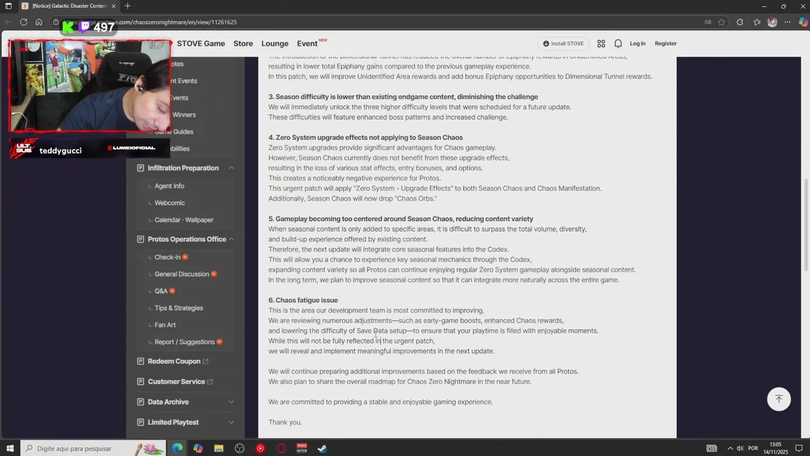The width and height of the screenshot is (810, 456).
Task: Click the Install STOVE button
Action: [x=564, y=44]
